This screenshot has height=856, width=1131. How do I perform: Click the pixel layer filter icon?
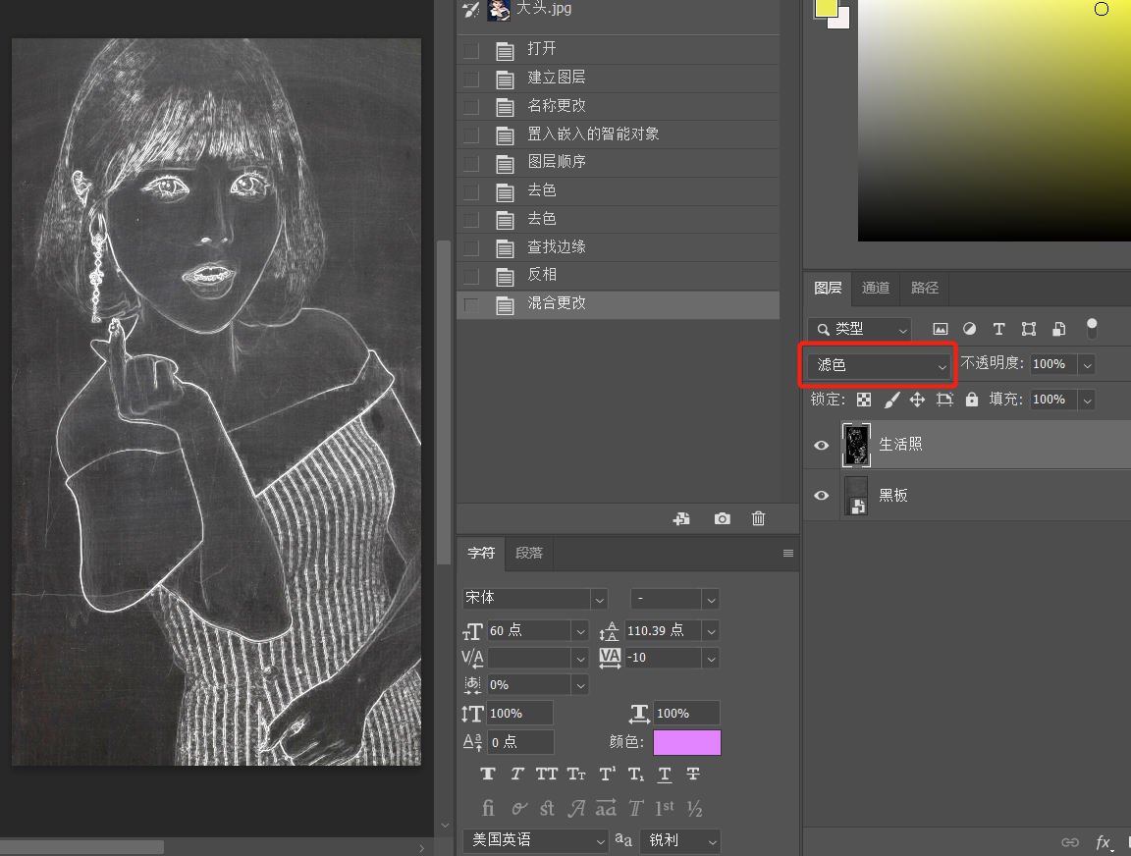941,329
